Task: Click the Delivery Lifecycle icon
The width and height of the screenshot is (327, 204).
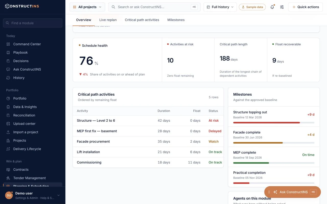Action: tap(8, 149)
